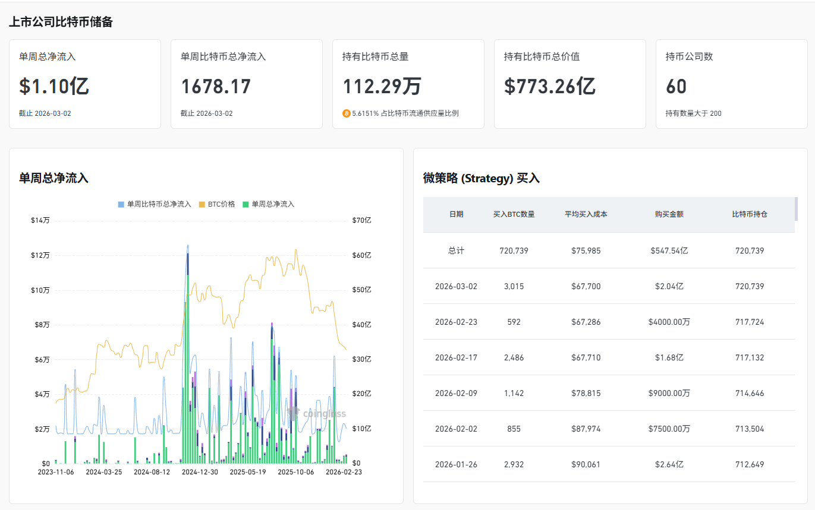Sort table by the 日期 column header
815x510 pixels.
[456, 214]
